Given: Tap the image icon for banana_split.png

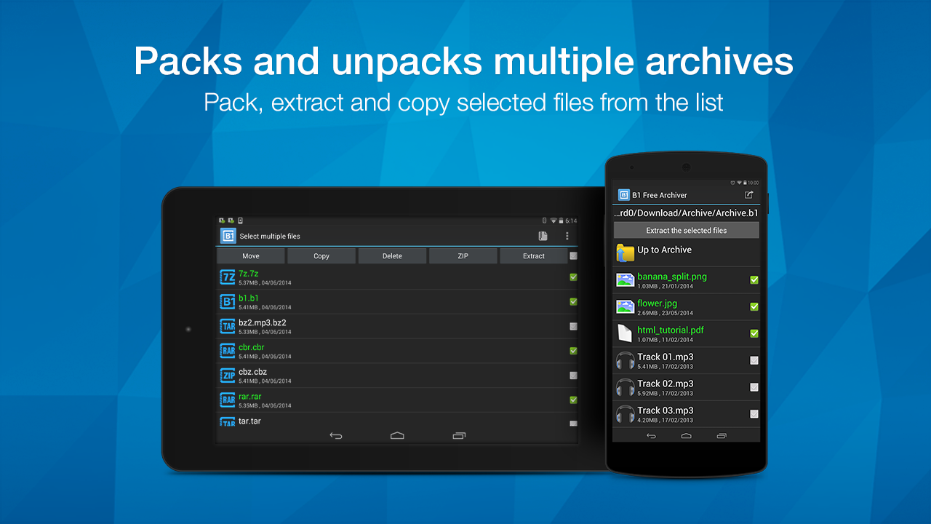Looking at the screenshot, I should tap(625, 280).
